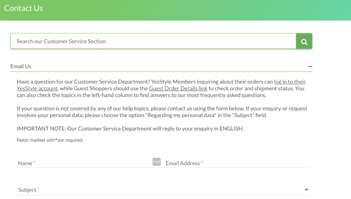Click the paragraph about help topics
This screenshot has width=351, height=199.
pyautogui.click(x=162, y=112)
